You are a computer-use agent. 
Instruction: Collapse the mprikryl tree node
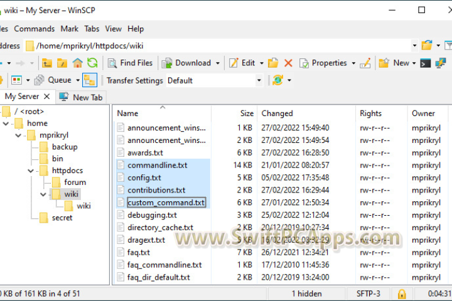pos(18,135)
